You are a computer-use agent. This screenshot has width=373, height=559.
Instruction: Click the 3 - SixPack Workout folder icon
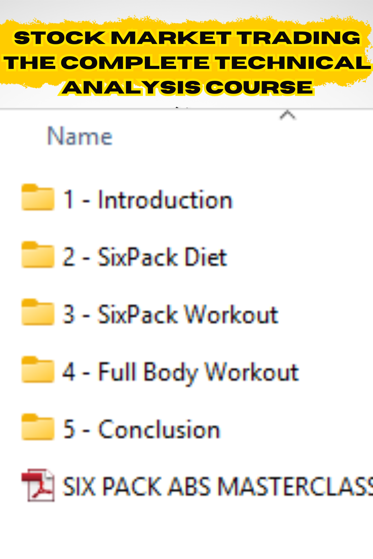pyautogui.click(x=38, y=312)
